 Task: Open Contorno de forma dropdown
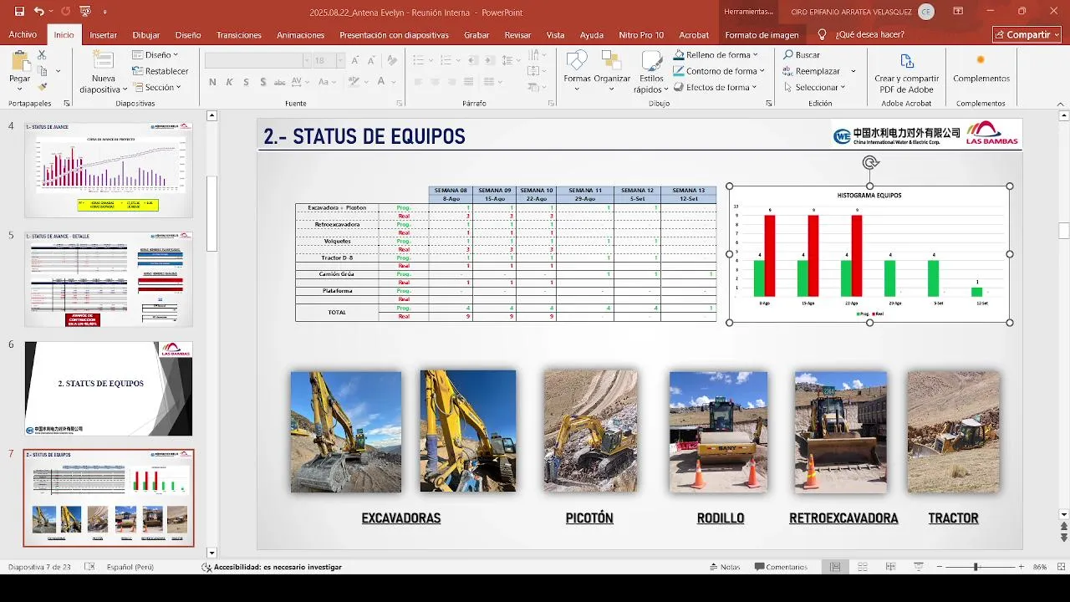pyautogui.click(x=719, y=71)
